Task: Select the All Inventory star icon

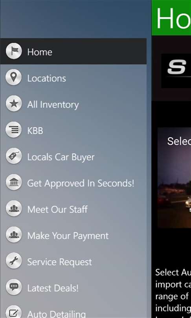Action: [x=14, y=103]
